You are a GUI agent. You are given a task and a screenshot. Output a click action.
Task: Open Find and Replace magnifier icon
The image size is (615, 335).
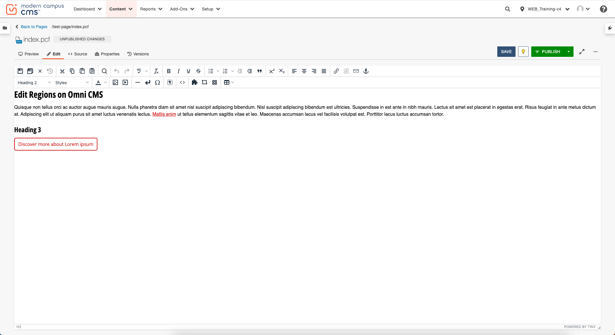click(104, 71)
